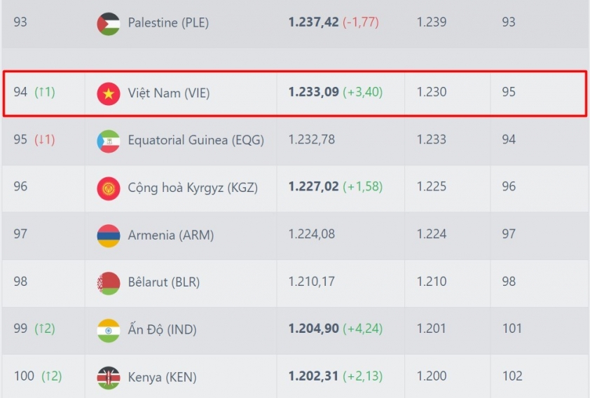The image size is (590, 398).
Task: Click the Armenia flag icon
Action: click(x=109, y=236)
